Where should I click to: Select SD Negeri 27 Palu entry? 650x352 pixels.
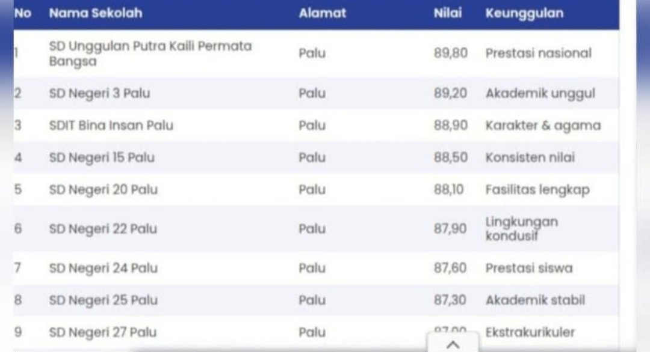click(x=102, y=332)
